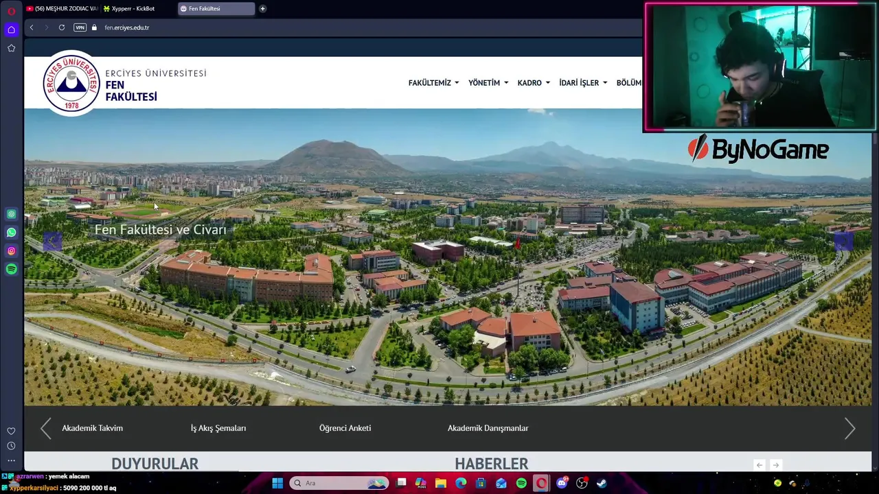Open the sidebar three-dots settings
This screenshot has height=494, width=879.
(11, 460)
